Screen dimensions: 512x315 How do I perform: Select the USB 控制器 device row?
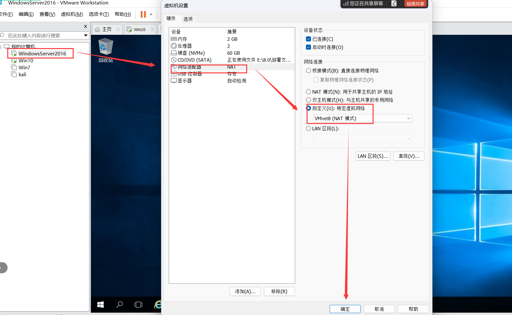[x=232, y=74]
